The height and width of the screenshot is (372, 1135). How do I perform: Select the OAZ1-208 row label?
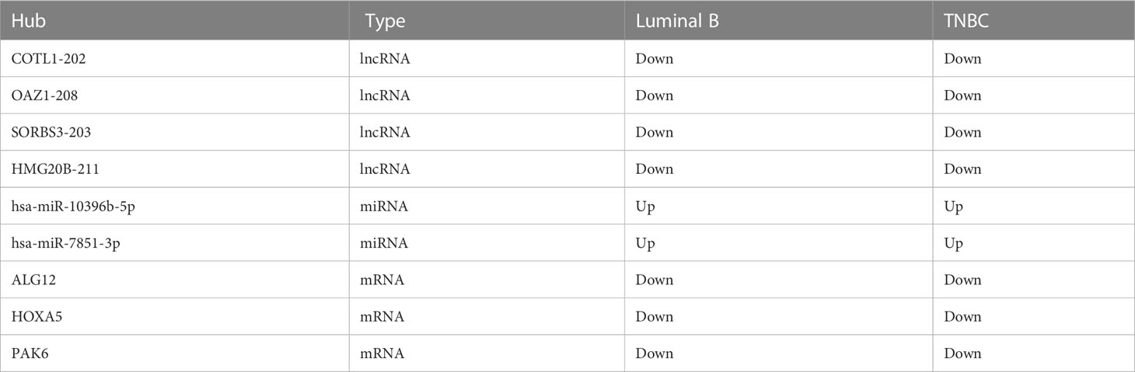click(x=45, y=96)
